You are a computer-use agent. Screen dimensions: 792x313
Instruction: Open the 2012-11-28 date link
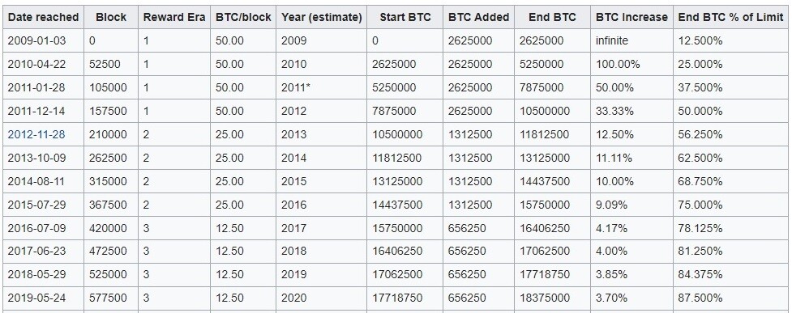[36, 134]
